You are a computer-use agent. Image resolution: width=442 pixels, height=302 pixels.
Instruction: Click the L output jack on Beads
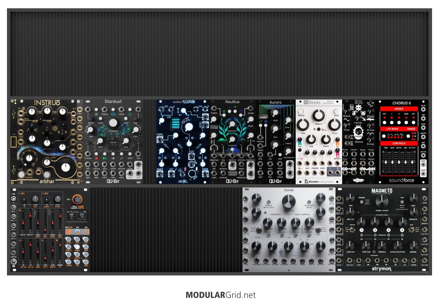coord(331,173)
